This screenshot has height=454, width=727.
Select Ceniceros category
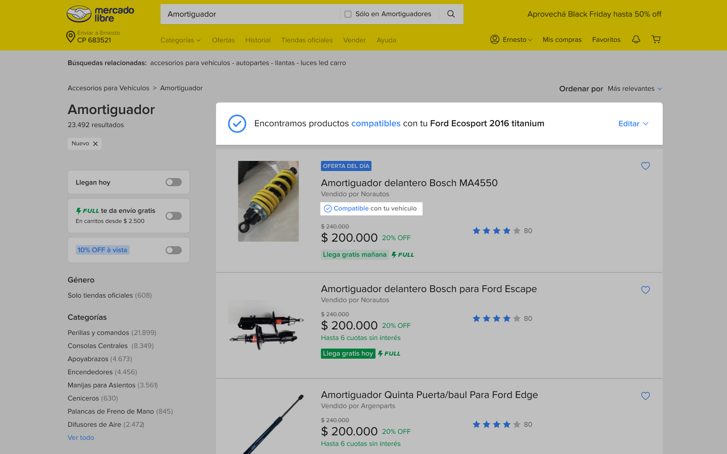coord(93,398)
